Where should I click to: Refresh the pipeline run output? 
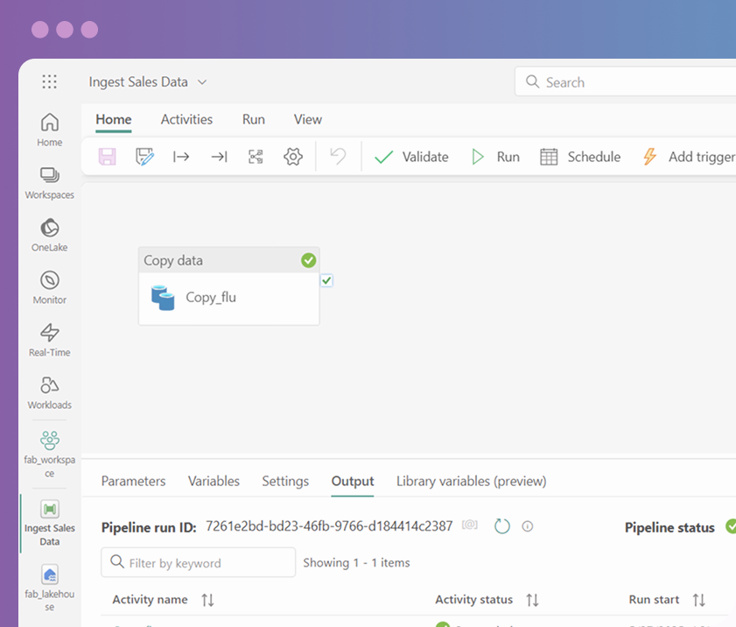502,526
